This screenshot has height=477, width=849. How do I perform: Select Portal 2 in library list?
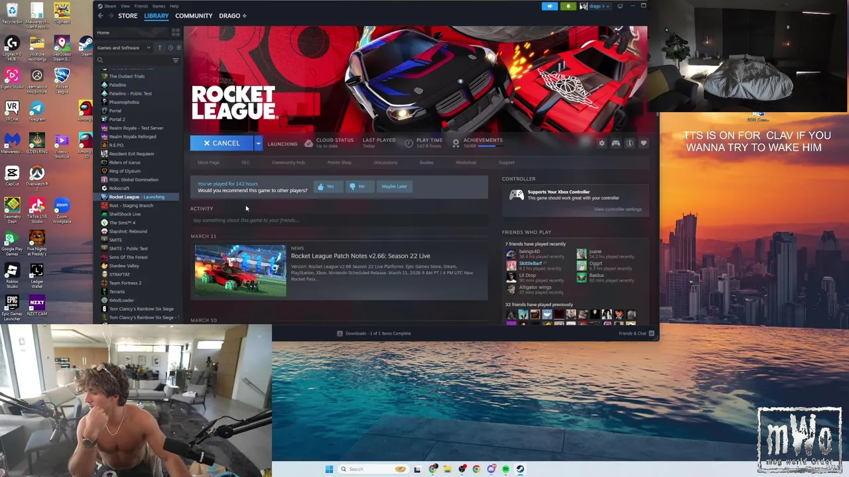pos(117,119)
